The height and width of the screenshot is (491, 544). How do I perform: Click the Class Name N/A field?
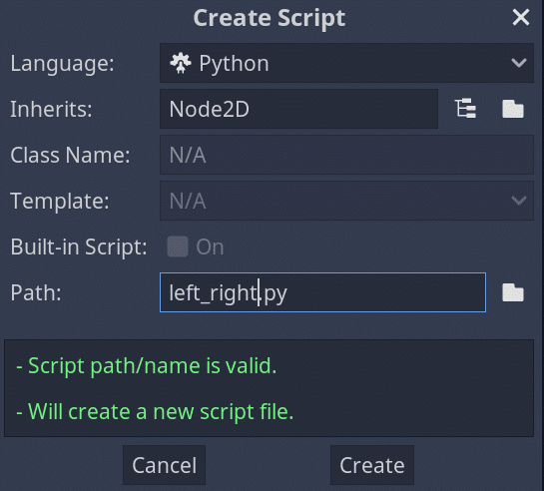[346, 155]
